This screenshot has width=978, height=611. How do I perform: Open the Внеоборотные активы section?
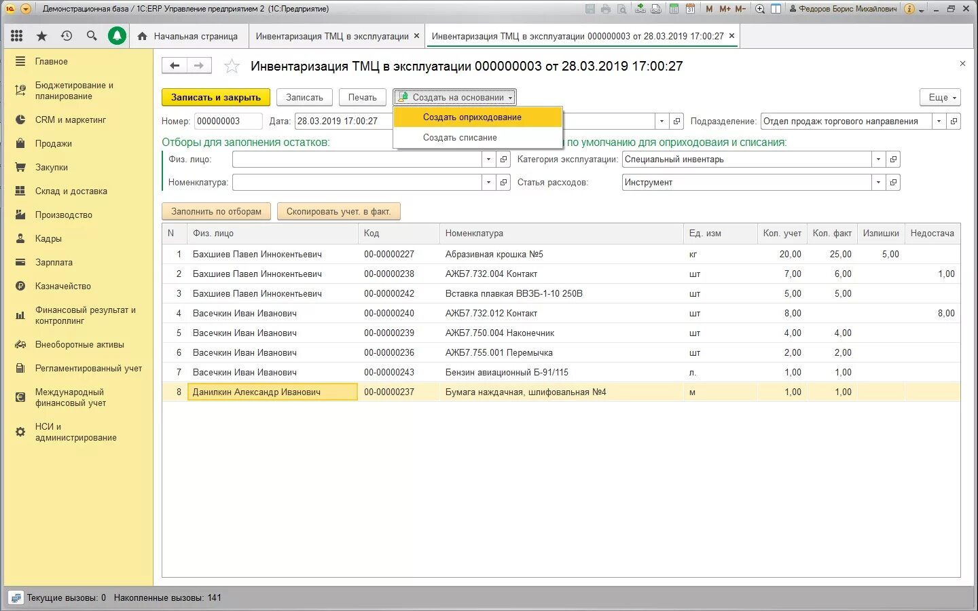tap(79, 344)
